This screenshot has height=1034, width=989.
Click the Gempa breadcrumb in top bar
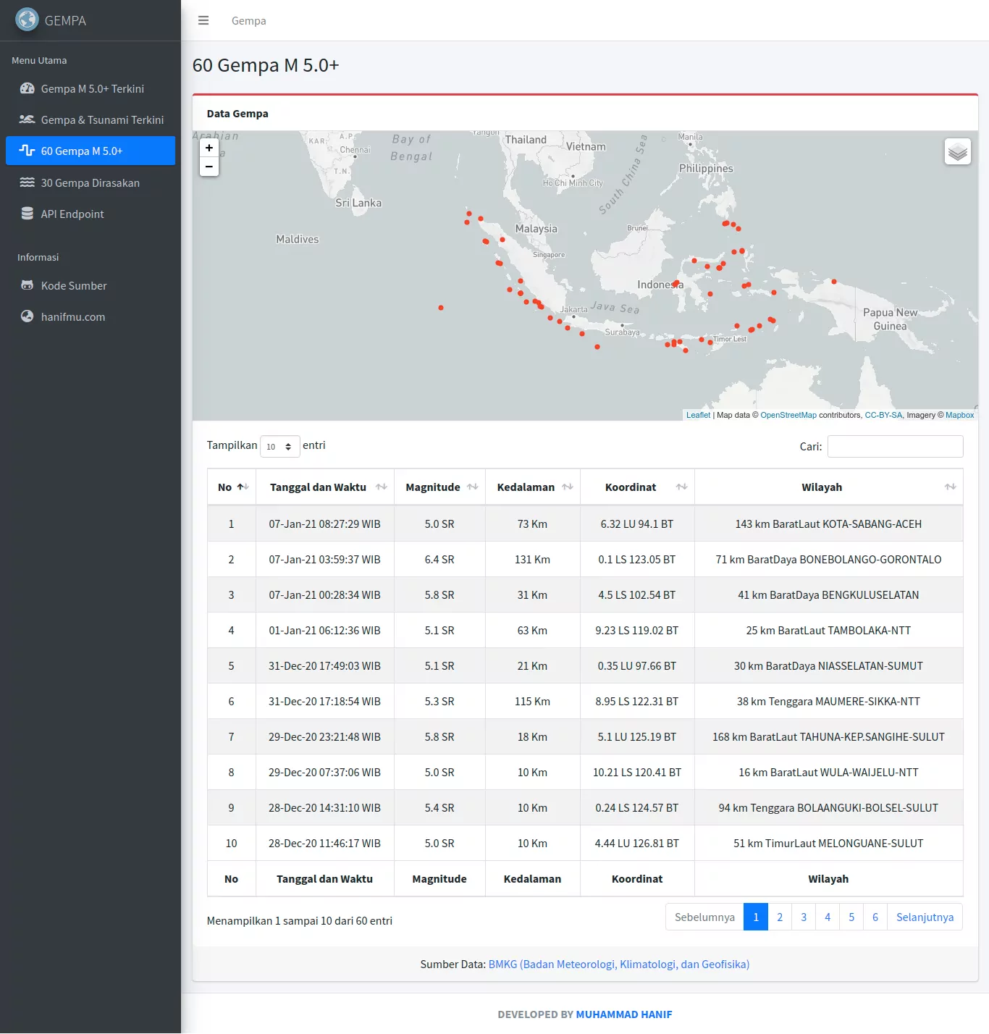click(x=248, y=20)
